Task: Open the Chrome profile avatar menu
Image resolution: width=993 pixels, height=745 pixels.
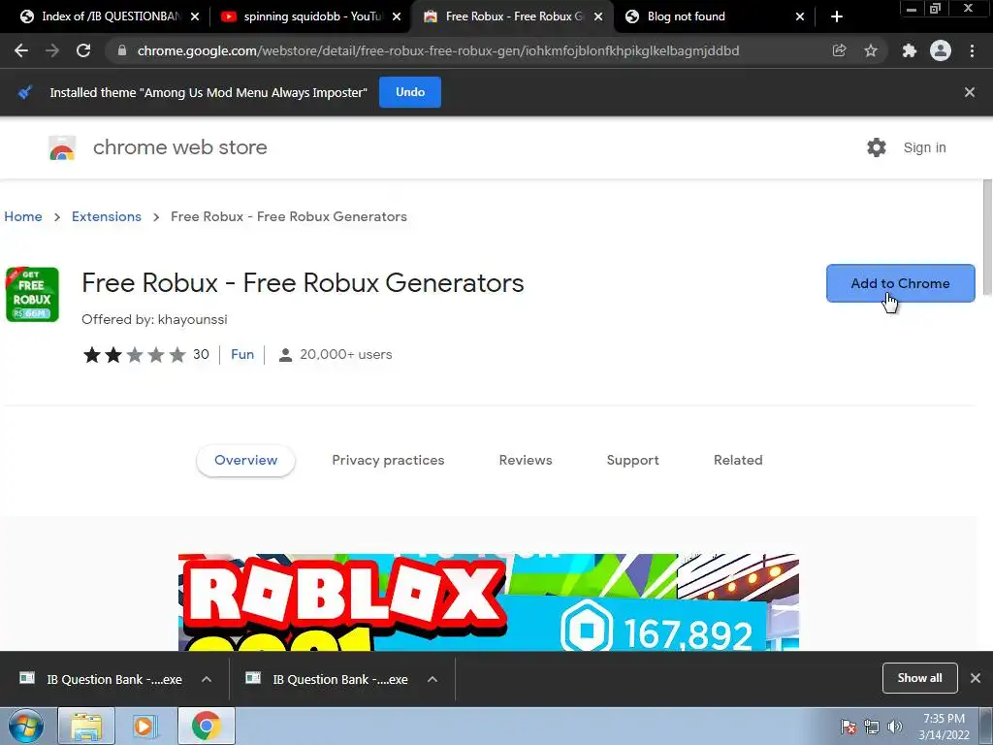Action: [941, 50]
